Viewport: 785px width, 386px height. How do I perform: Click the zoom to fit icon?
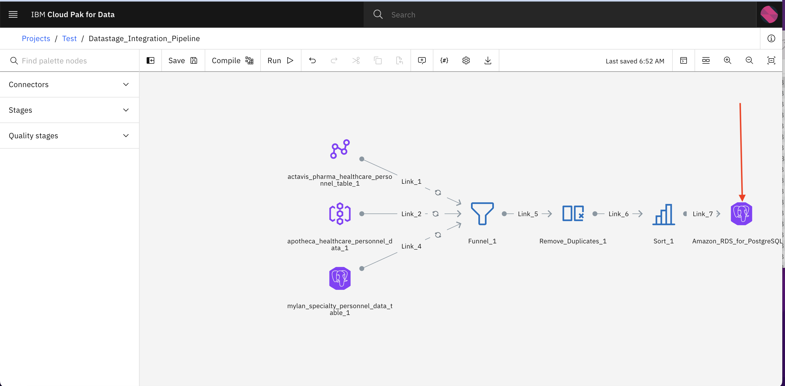771,60
